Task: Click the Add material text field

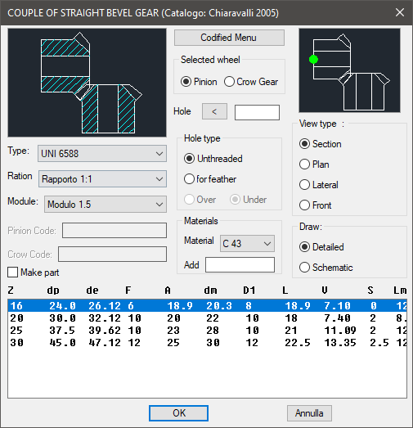Action: coord(240,265)
